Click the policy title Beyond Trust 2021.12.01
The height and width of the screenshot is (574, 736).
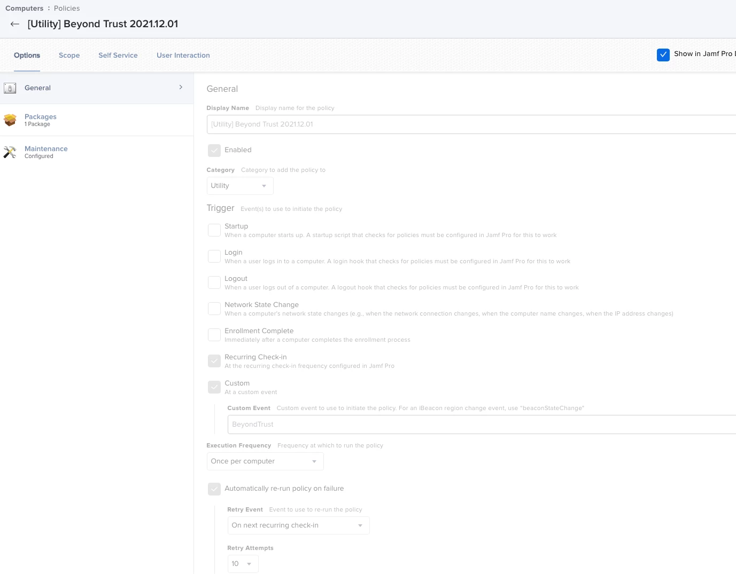tap(103, 24)
